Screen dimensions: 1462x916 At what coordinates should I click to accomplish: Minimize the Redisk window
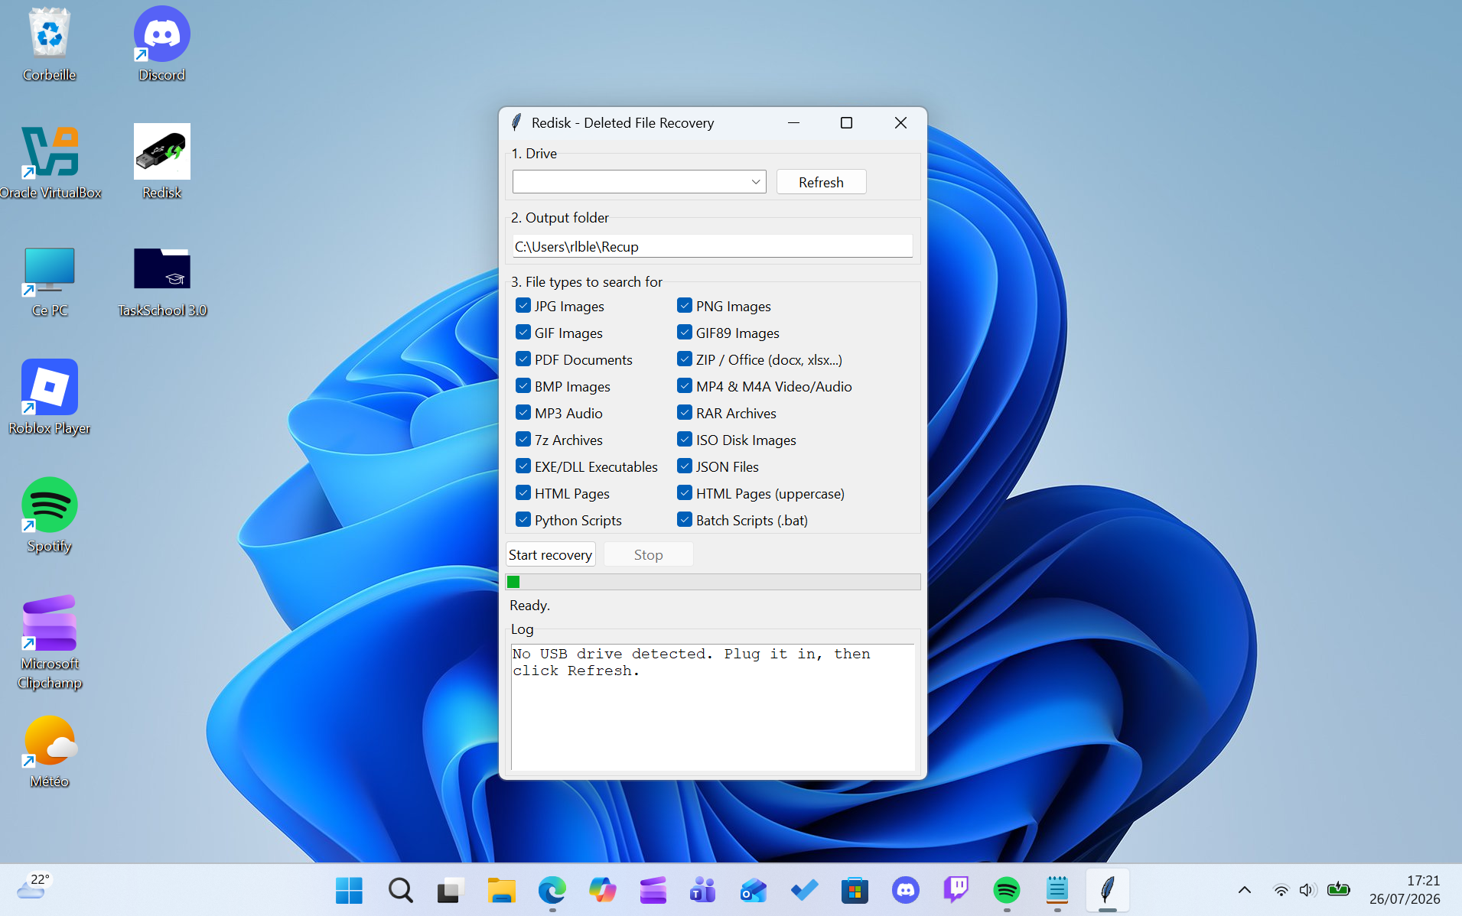[793, 122]
